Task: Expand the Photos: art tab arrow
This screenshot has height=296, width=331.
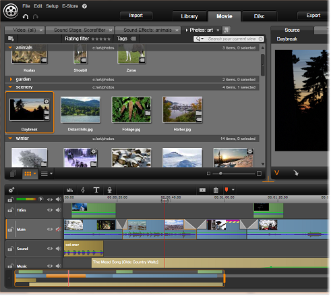Action: [187, 30]
